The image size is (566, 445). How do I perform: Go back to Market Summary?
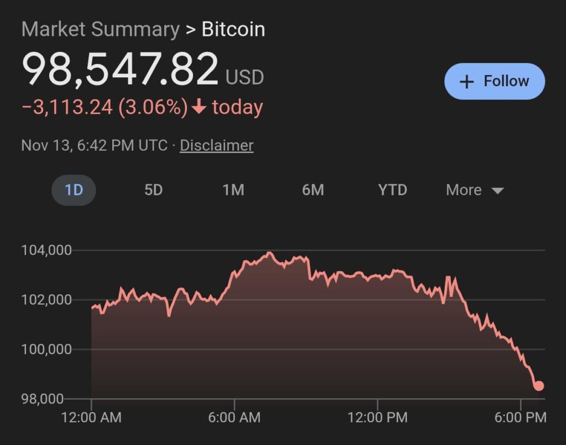pyautogui.click(x=100, y=29)
